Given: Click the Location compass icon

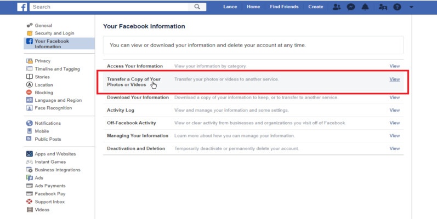Looking at the screenshot, I should click(30, 85).
